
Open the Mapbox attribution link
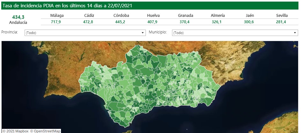pos(15,131)
